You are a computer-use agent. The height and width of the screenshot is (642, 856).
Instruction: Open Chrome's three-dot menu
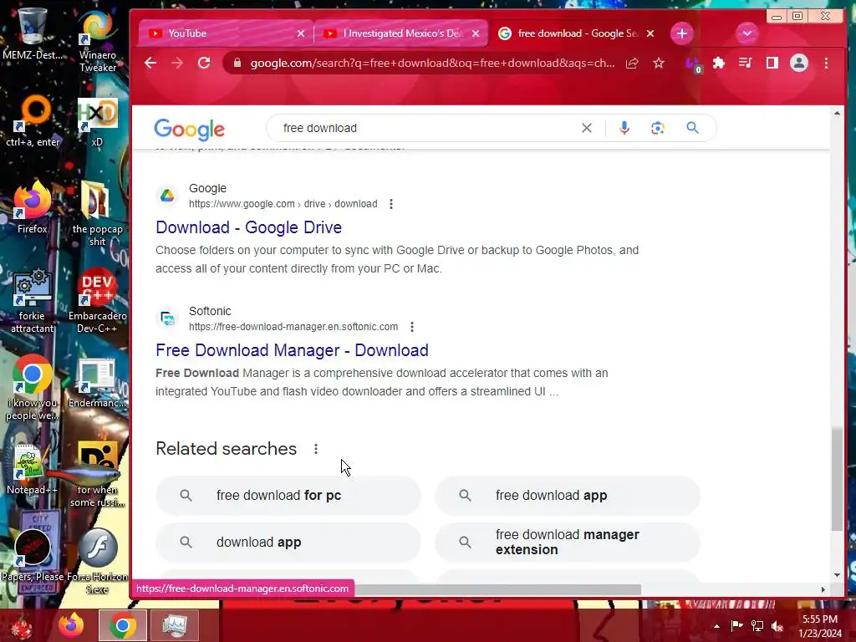pos(826,64)
